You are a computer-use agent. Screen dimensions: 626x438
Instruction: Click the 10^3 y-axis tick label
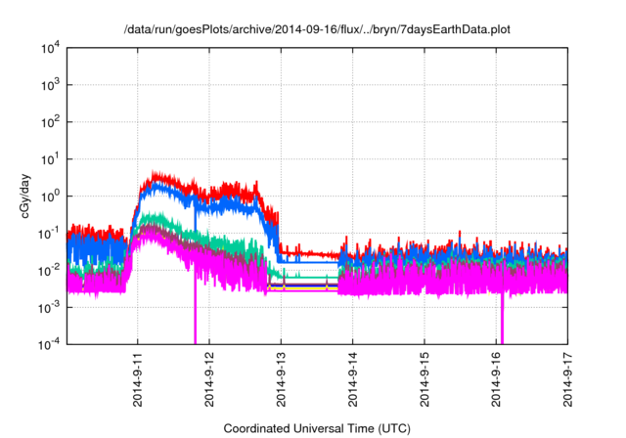click(x=50, y=85)
